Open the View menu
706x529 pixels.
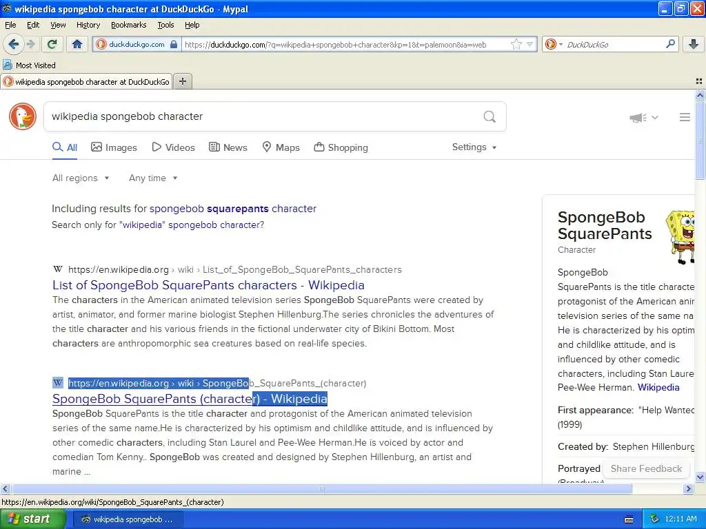coord(58,25)
